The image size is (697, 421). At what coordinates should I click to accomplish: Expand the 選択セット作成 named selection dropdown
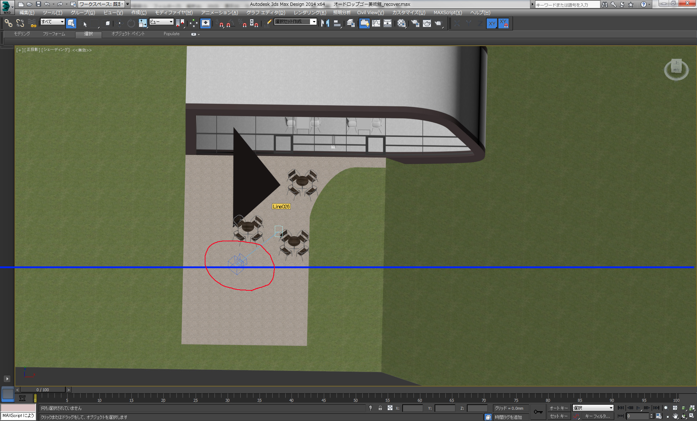(x=314, y=22)
